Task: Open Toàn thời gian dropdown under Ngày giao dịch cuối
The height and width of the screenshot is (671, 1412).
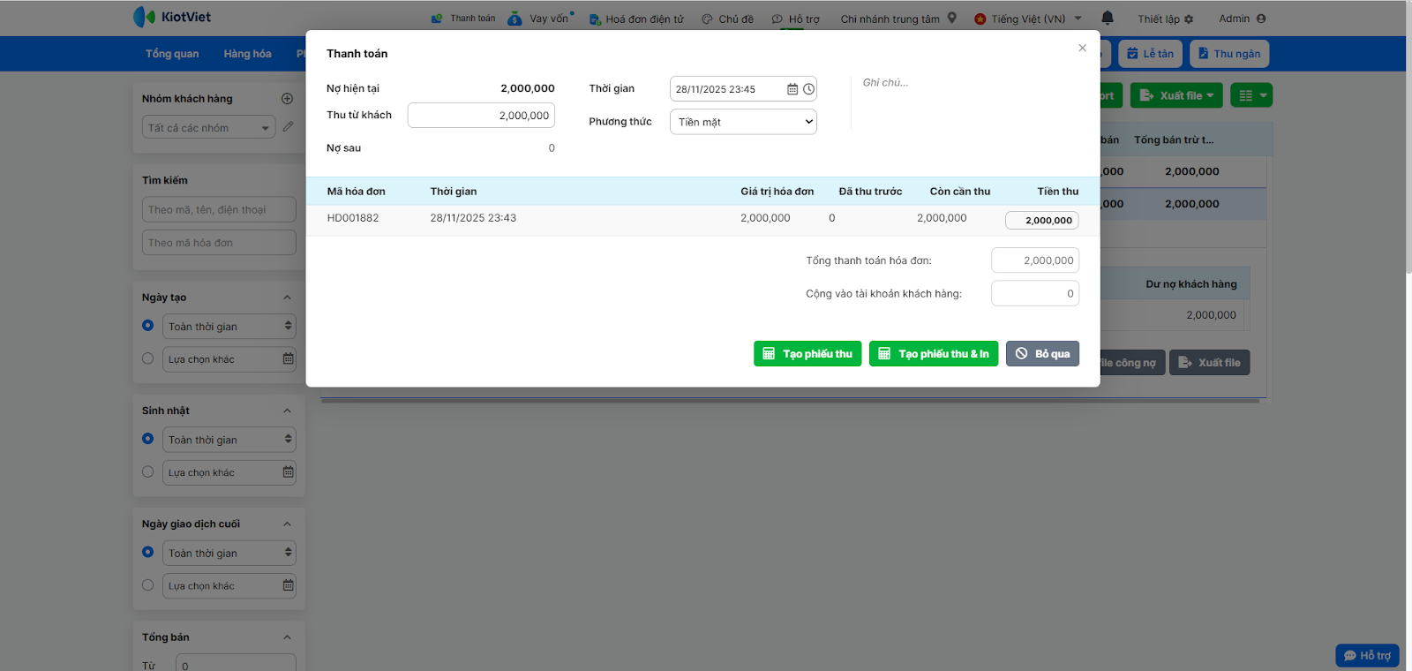Action: (229, 553)
